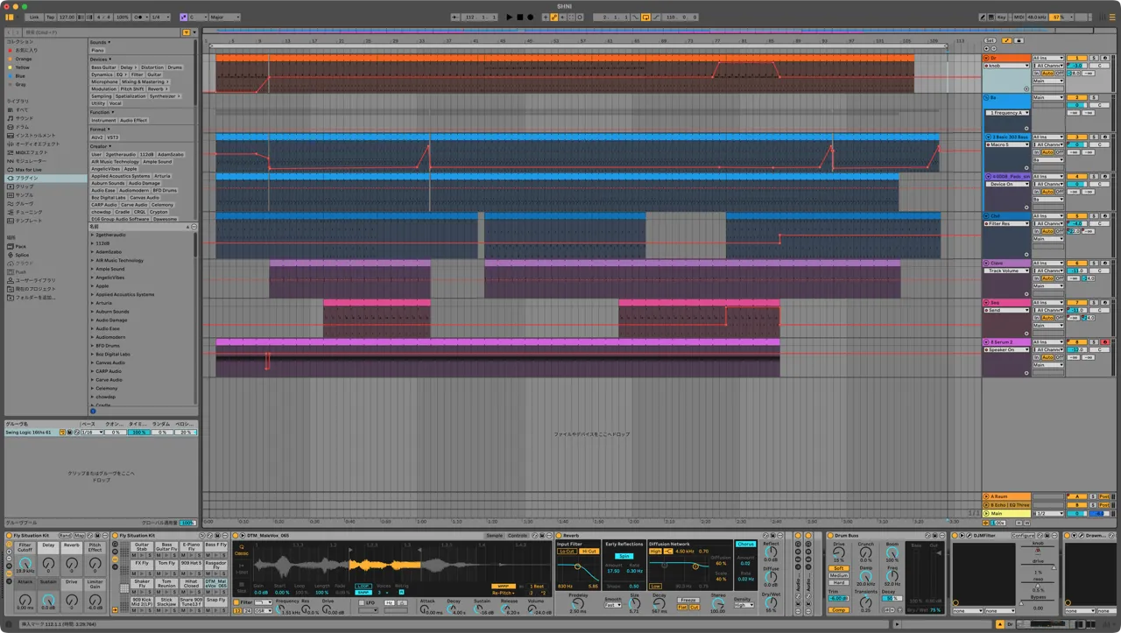This screenshot has height=633, width=1121.
Task: Toggle the Chorus button in Reverb
Action: pyautogui.click(x=745, y=544)
